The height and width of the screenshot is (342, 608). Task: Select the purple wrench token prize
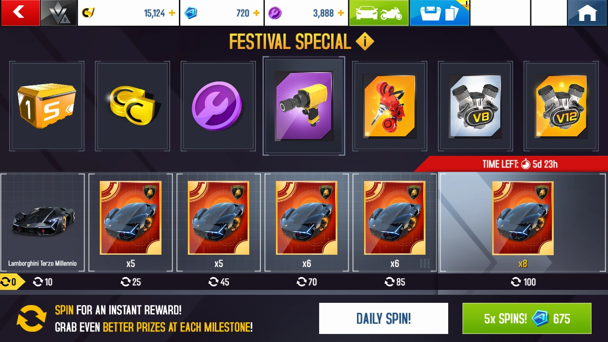click(x=218, y=106)
